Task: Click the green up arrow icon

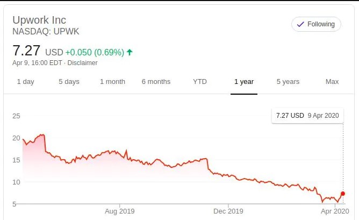Action: [130, 53]
